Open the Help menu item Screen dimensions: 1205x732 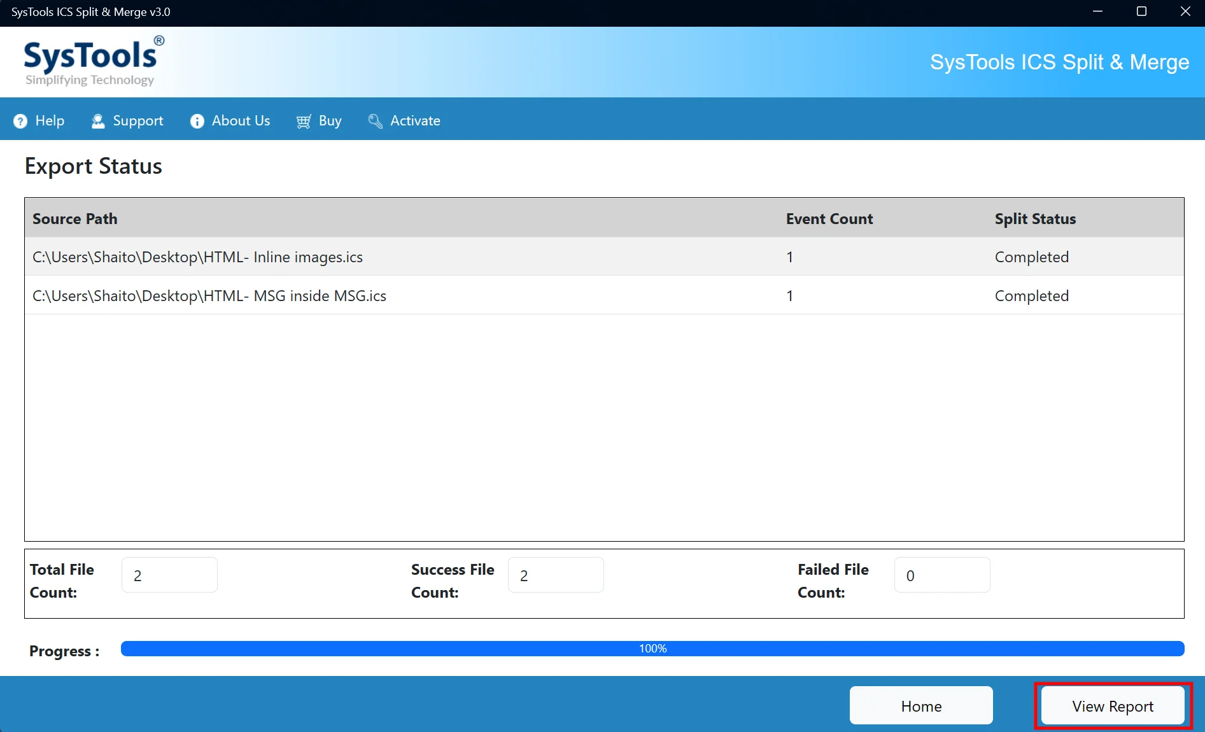coord(39,121)
